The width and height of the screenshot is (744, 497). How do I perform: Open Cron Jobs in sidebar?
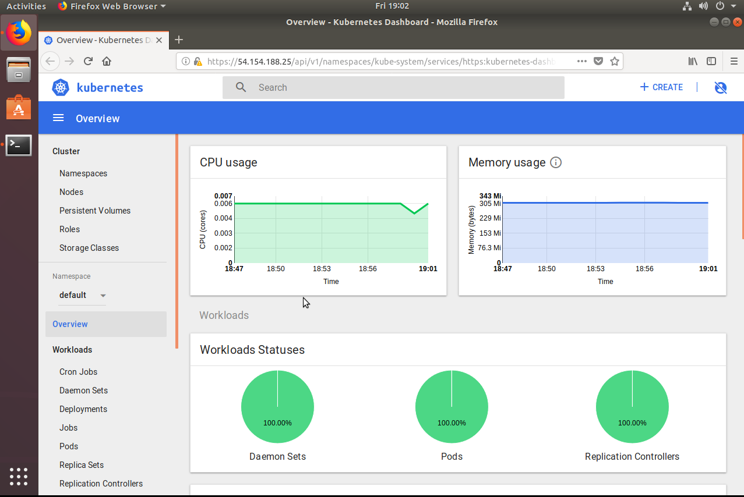pyautogui.click(x=78, y=372)
